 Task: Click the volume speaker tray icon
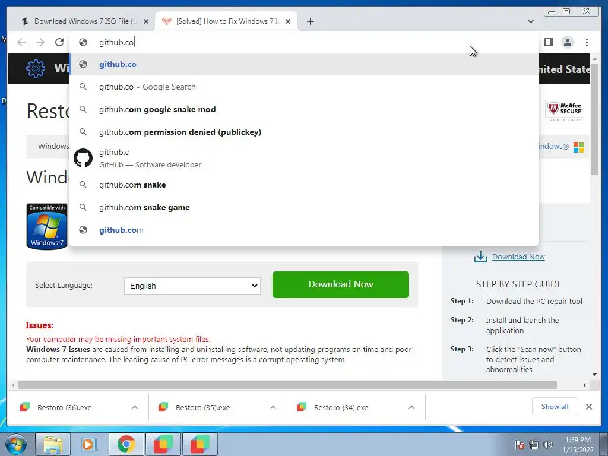coord(548,445)
